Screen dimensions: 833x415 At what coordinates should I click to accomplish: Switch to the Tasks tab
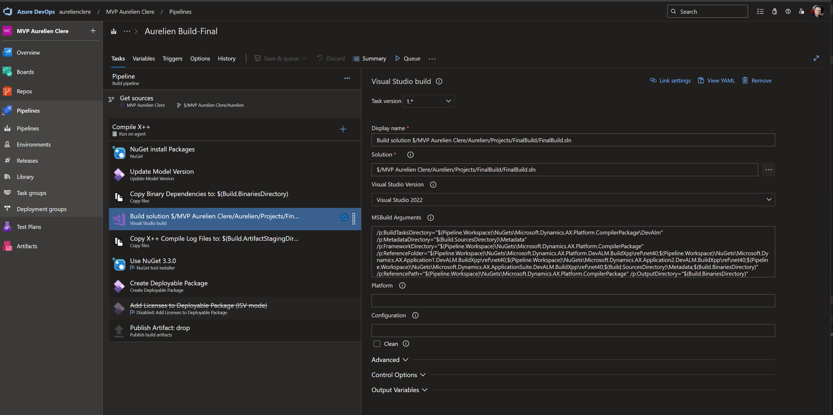click(x=118, y=59)
